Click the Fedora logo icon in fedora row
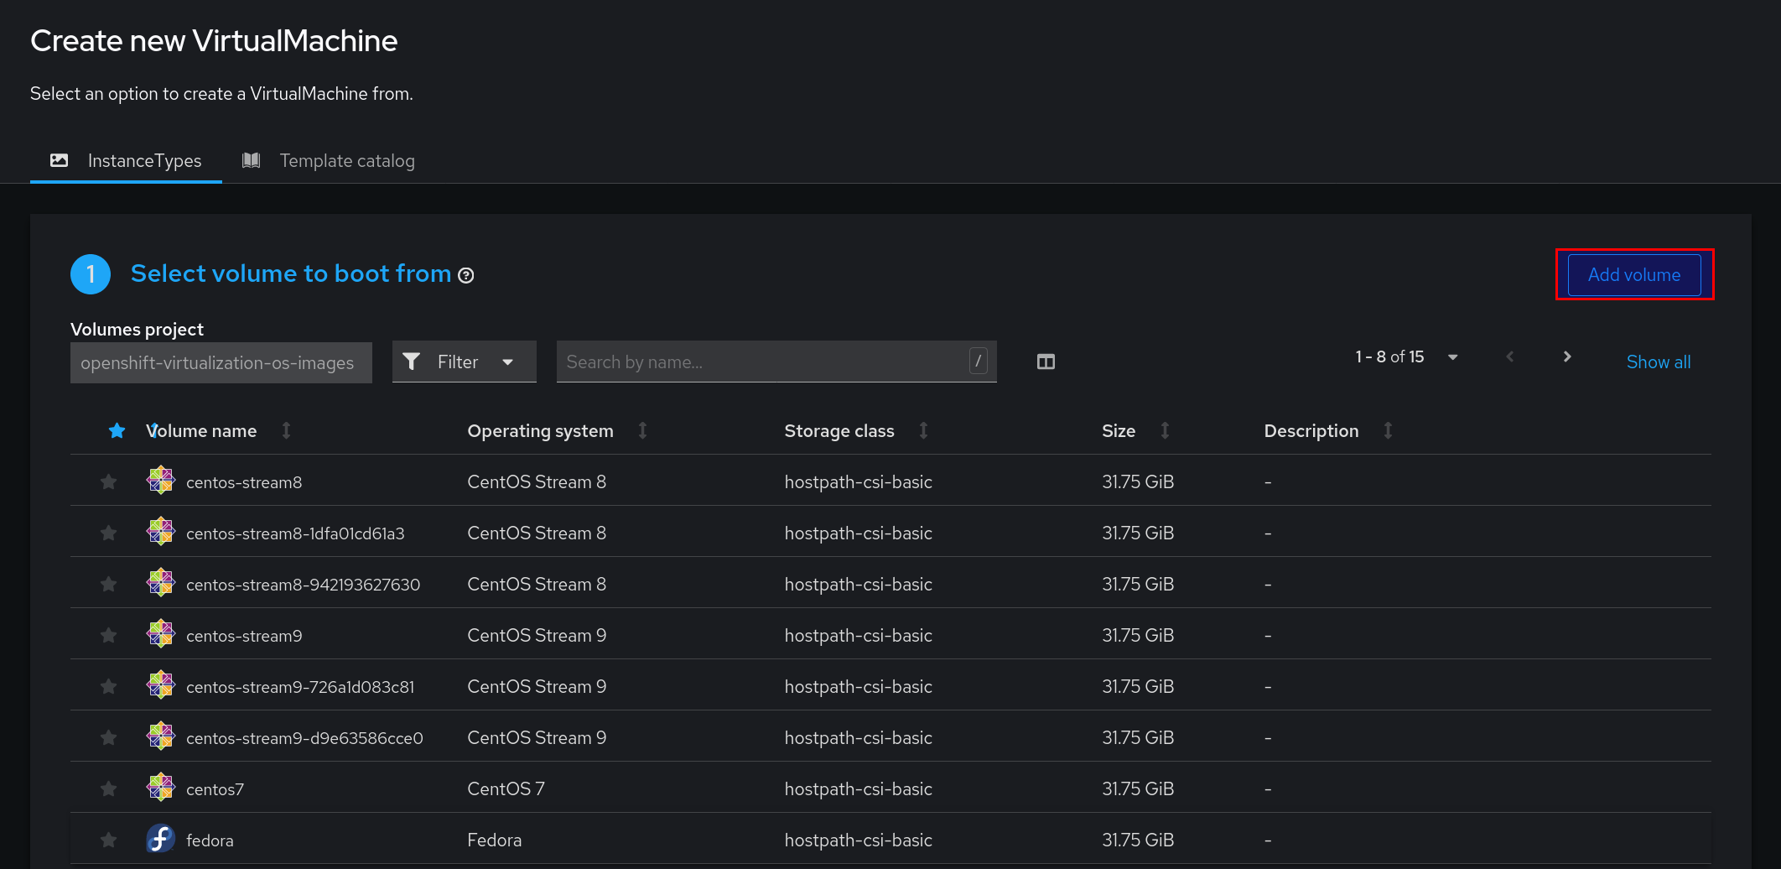This screenshot has width=1781, height=869. pyautogui.click(x=159, y=839)
